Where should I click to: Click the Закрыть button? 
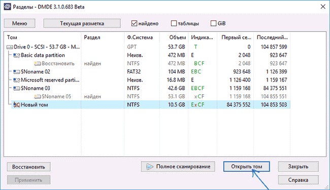click(298, 167)
